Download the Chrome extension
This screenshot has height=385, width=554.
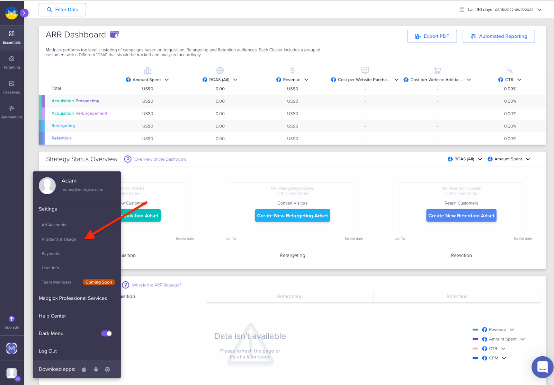click(x=108, y=369)
